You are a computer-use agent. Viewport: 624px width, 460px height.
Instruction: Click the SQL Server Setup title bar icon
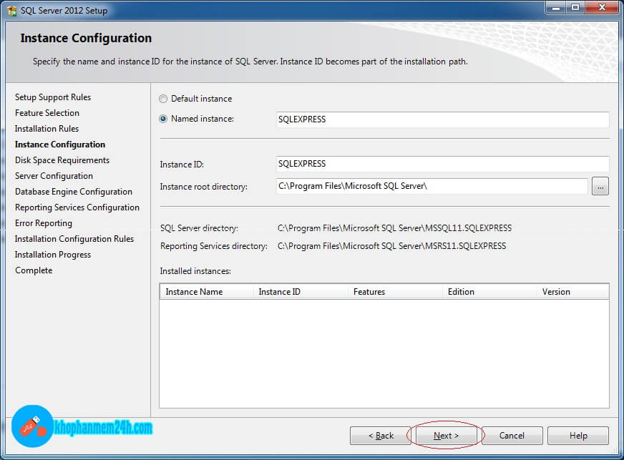pyautogui.click(x=12, y=11)
